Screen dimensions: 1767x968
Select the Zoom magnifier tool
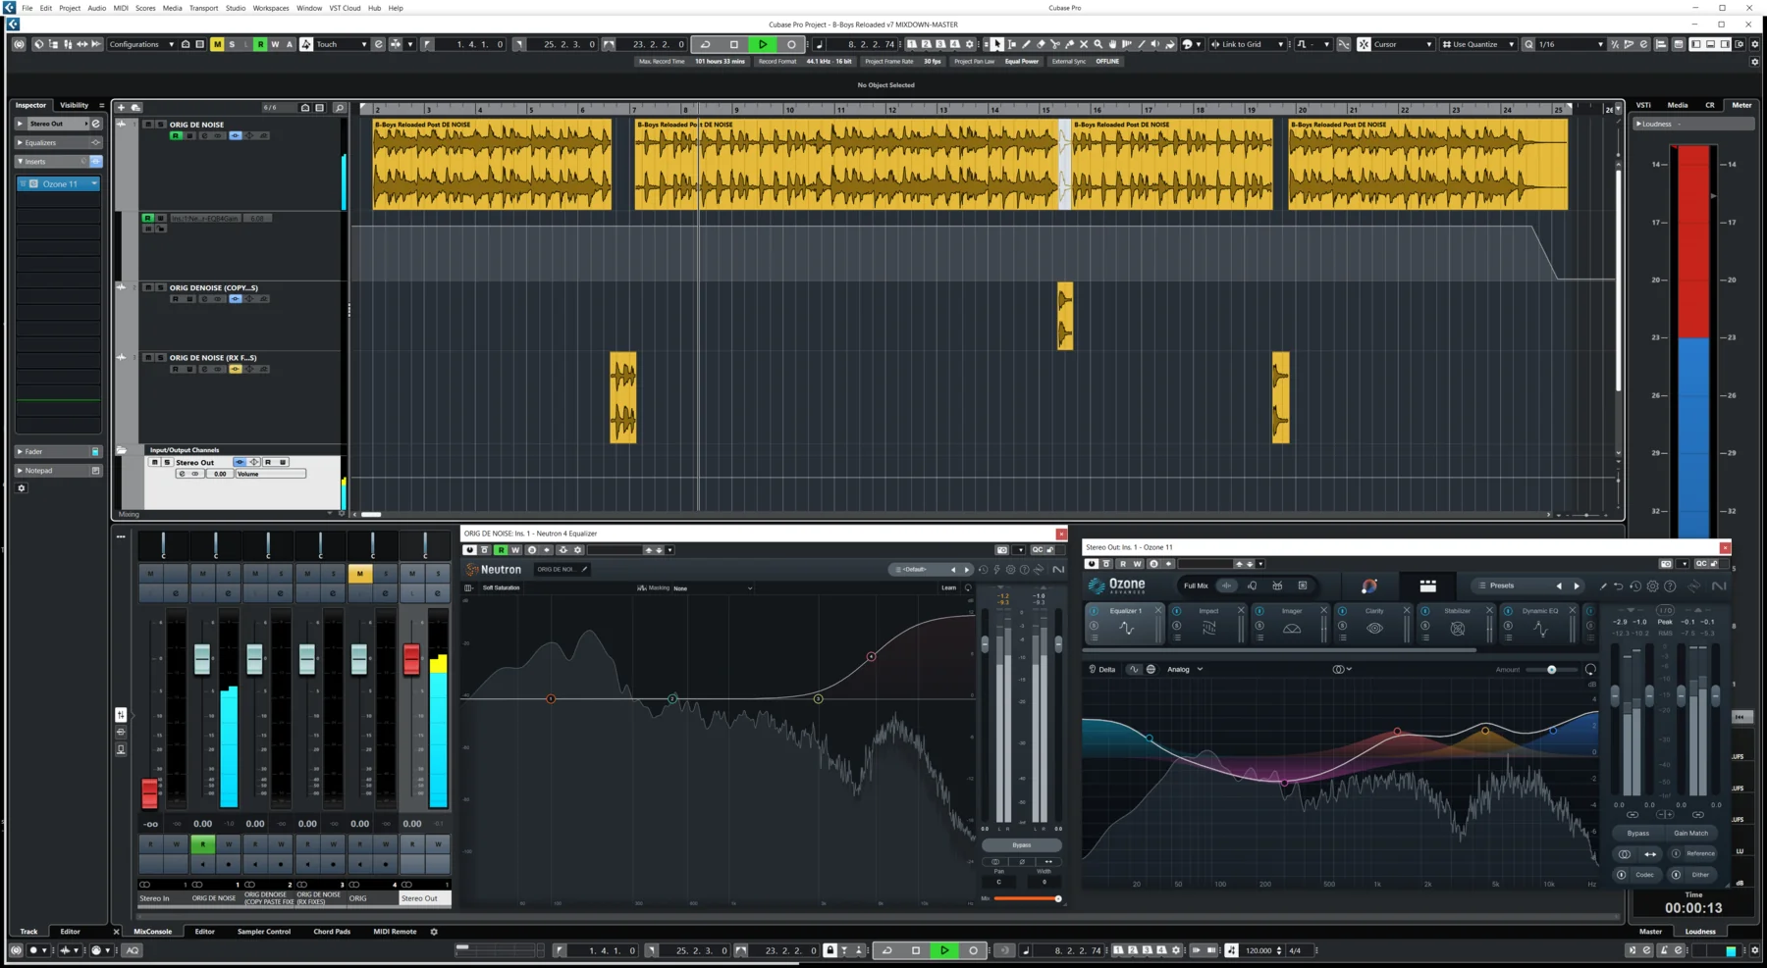click(1098, 44)
